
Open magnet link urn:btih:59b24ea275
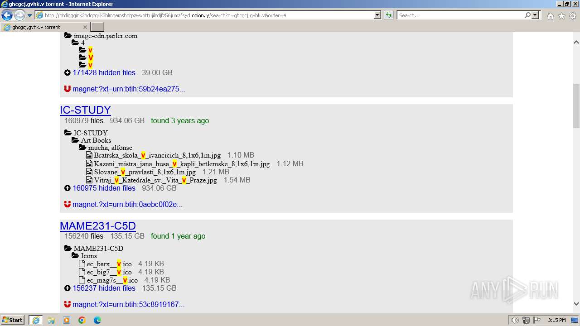[x=129, y=89]
